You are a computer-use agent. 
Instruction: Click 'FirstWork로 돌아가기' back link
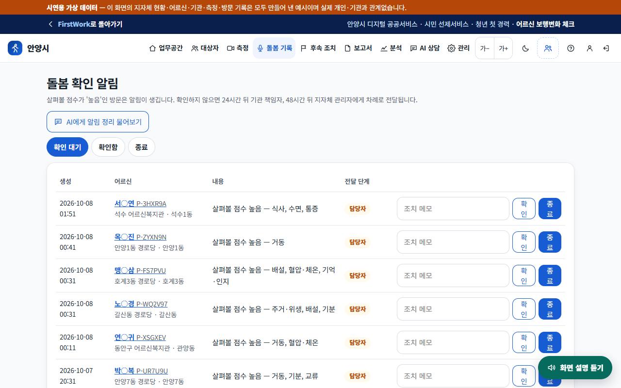(85, 24)
